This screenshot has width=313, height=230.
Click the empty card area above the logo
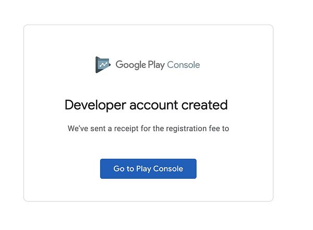[x=148, y=40]
